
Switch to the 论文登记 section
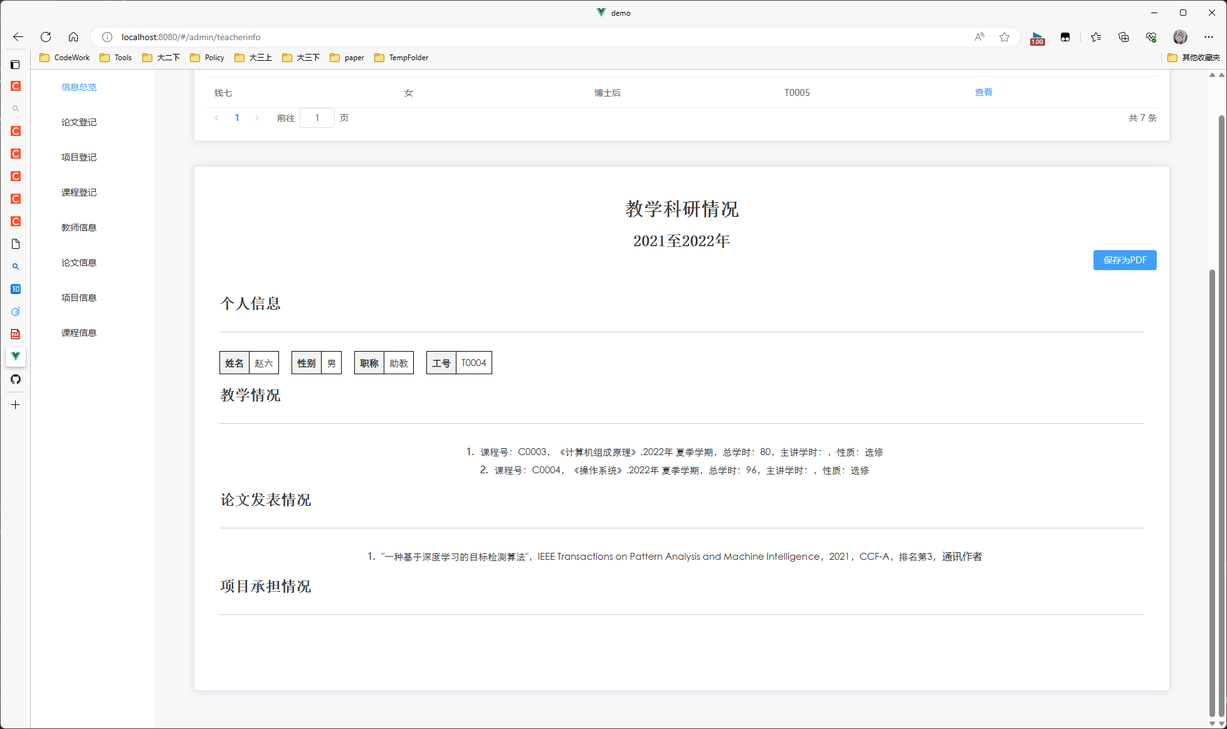[79, 122]
